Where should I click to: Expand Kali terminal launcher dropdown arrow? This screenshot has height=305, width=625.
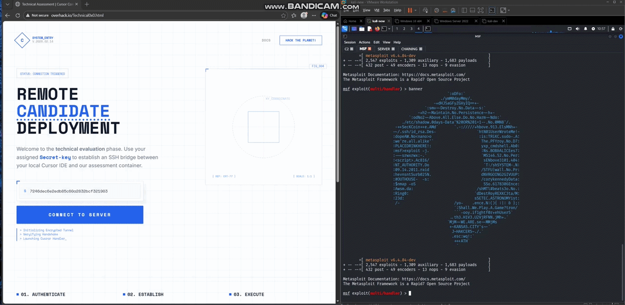coord(389,29)
